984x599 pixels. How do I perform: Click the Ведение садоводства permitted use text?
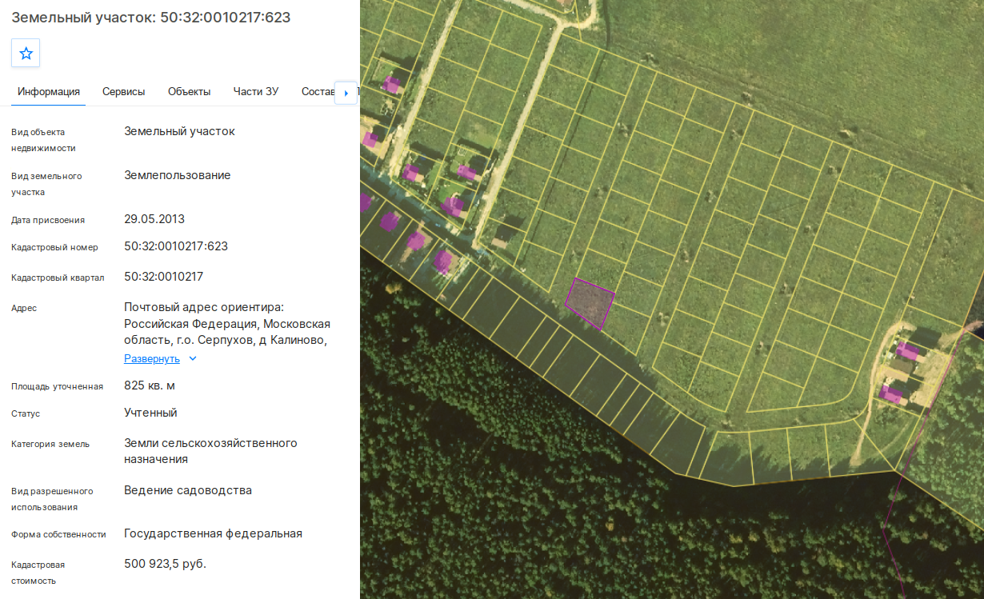[188, 490]
